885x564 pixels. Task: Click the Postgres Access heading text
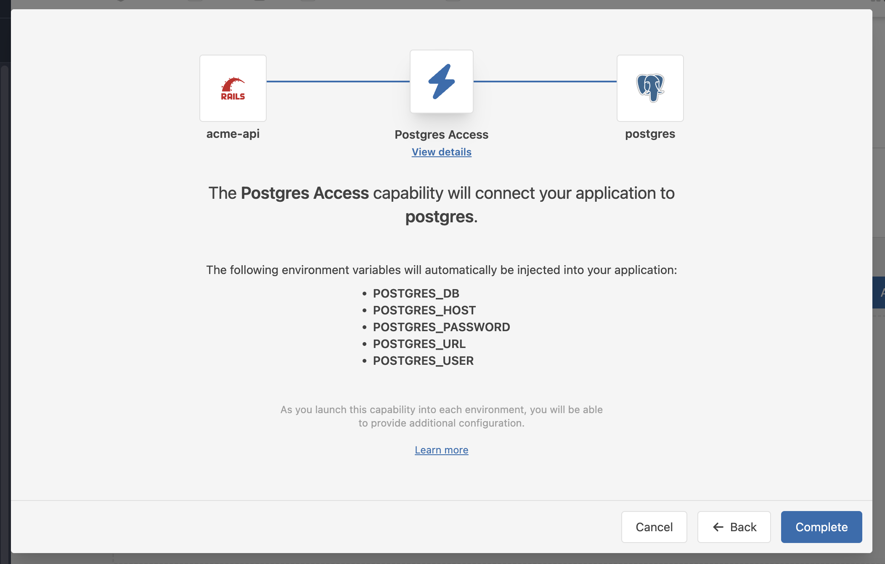click(x=441, y=134)
